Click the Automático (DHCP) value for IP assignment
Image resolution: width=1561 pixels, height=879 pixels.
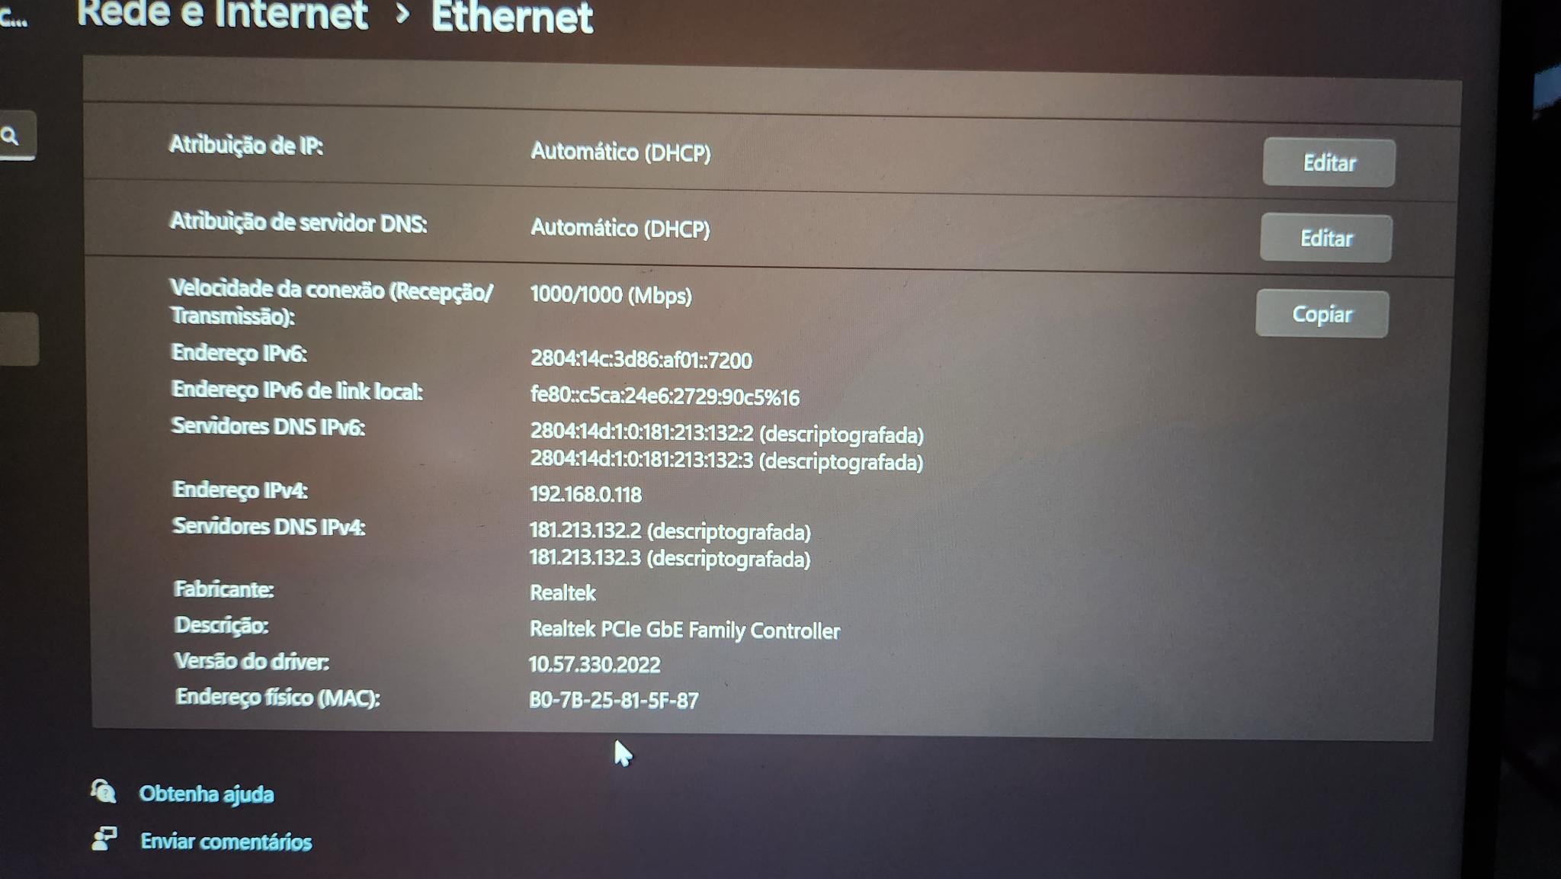620,152
